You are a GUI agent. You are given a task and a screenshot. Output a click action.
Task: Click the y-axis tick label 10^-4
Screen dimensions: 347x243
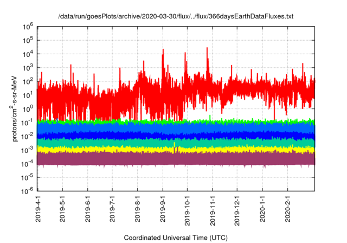click(x=27, y=164)
